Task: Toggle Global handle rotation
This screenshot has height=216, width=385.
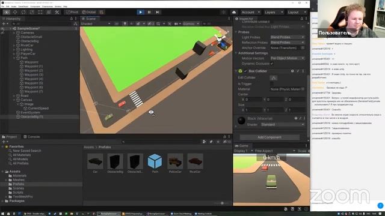Action: coord(89,12)
